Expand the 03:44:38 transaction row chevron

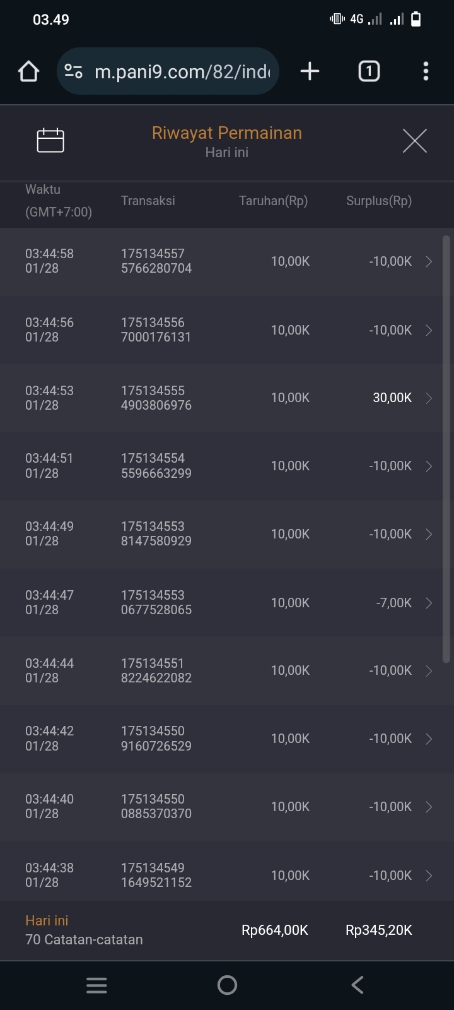pyautogui.click(x=429, y=876)
